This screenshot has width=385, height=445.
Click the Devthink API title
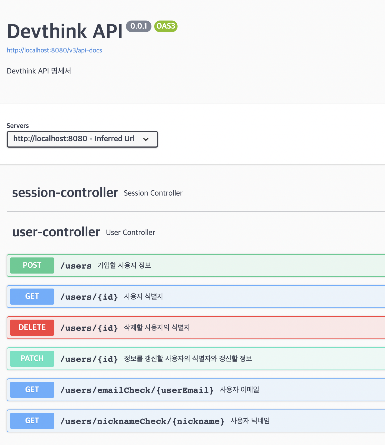[65, 31]
